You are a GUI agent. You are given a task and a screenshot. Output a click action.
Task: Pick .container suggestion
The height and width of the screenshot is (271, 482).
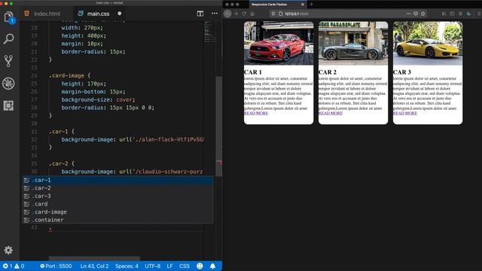tap(117, 220)
